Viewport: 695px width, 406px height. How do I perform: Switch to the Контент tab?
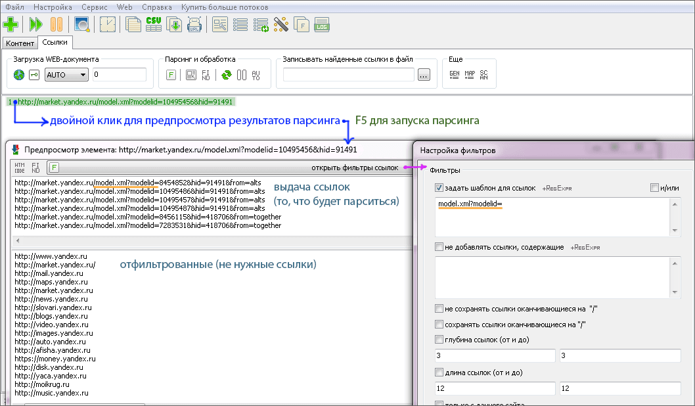20,43
